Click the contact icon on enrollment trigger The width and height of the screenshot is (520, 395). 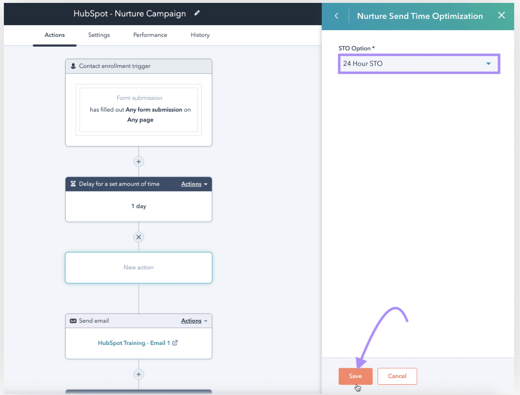pyautogui.click(x=73, y=66)
